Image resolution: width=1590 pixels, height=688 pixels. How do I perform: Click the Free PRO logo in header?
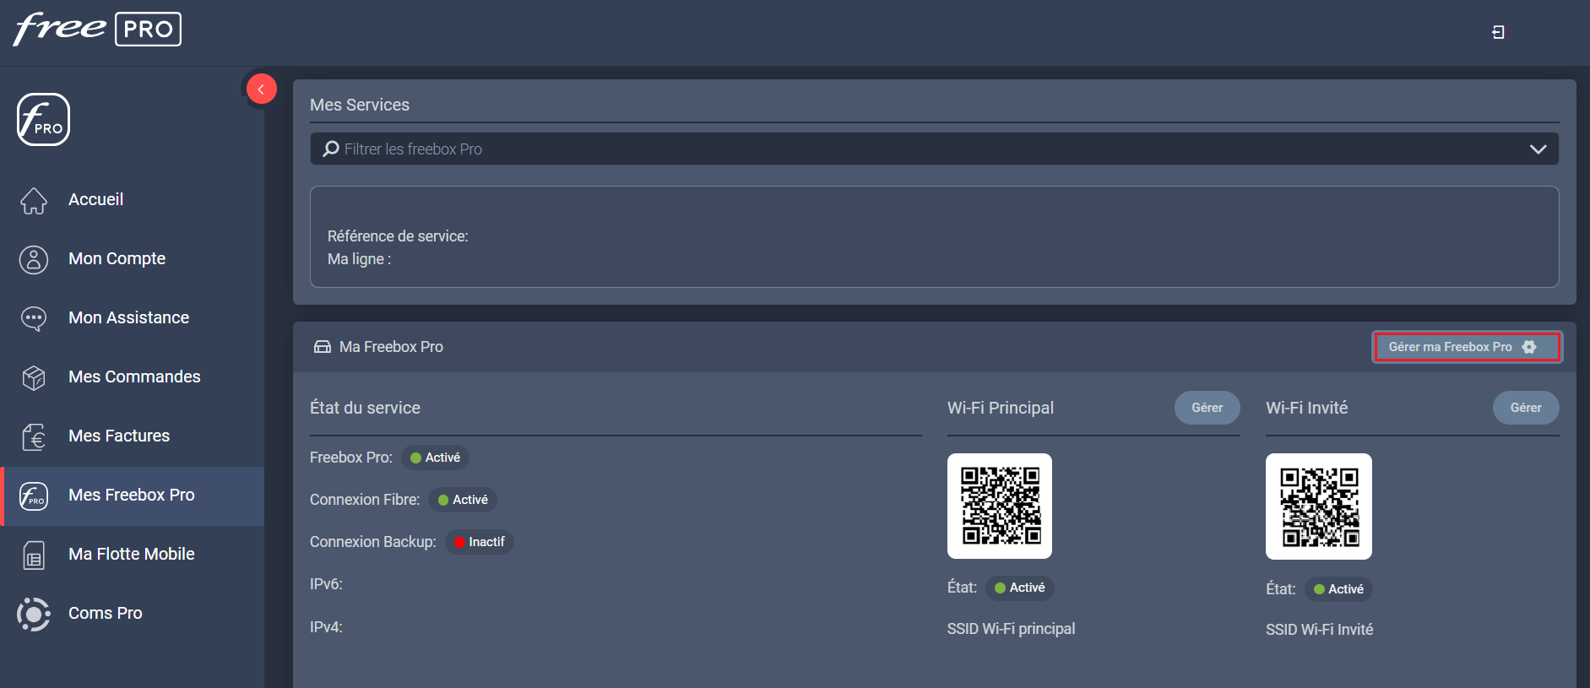[x=97, y=30]
